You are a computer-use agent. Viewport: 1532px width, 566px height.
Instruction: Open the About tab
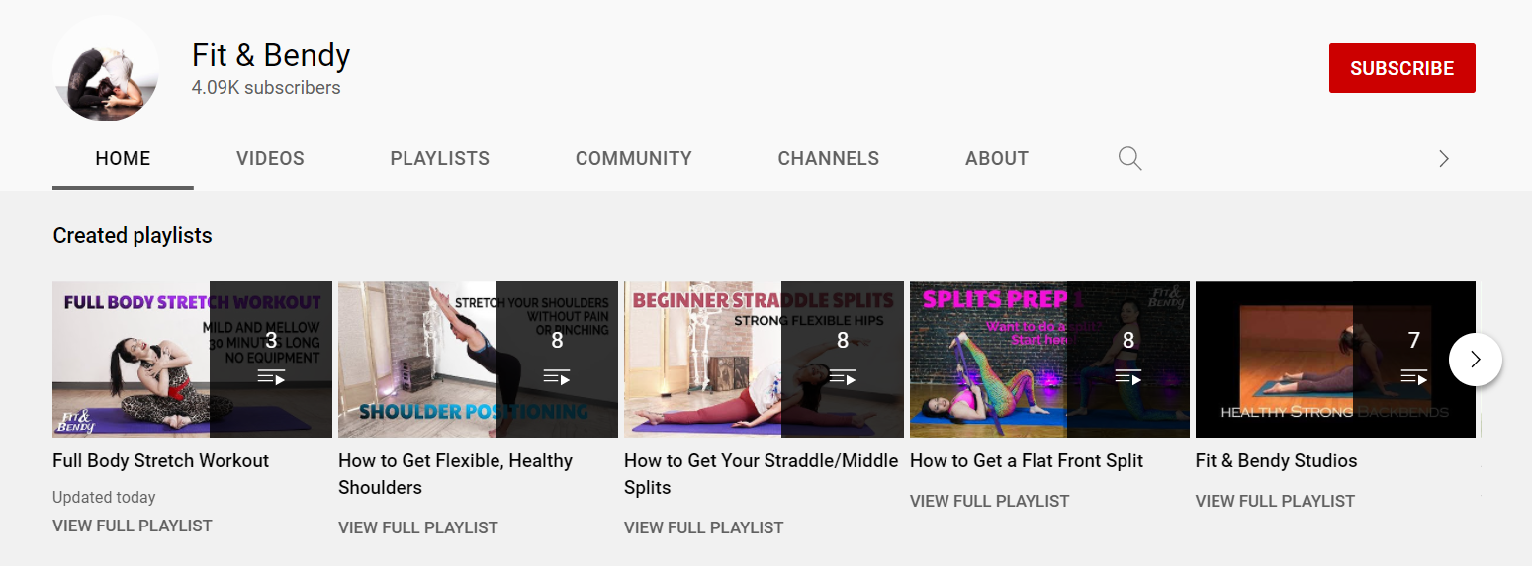[x=997, y=158]
